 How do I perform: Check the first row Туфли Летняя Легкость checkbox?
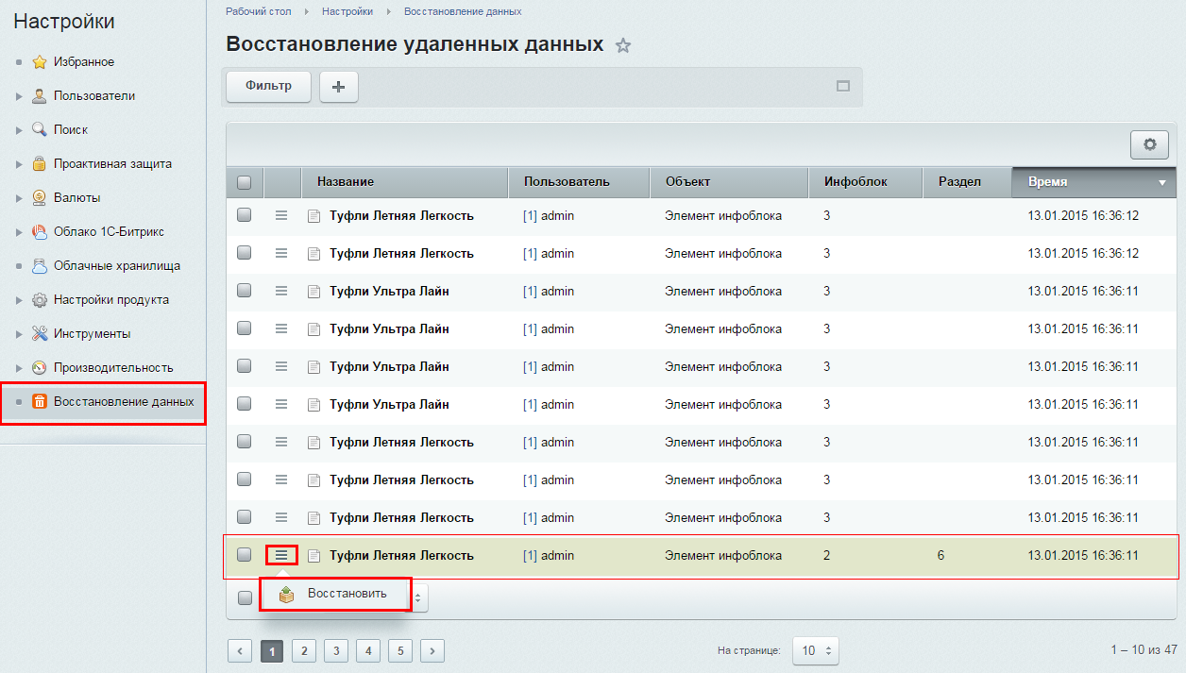coord(245,215)
